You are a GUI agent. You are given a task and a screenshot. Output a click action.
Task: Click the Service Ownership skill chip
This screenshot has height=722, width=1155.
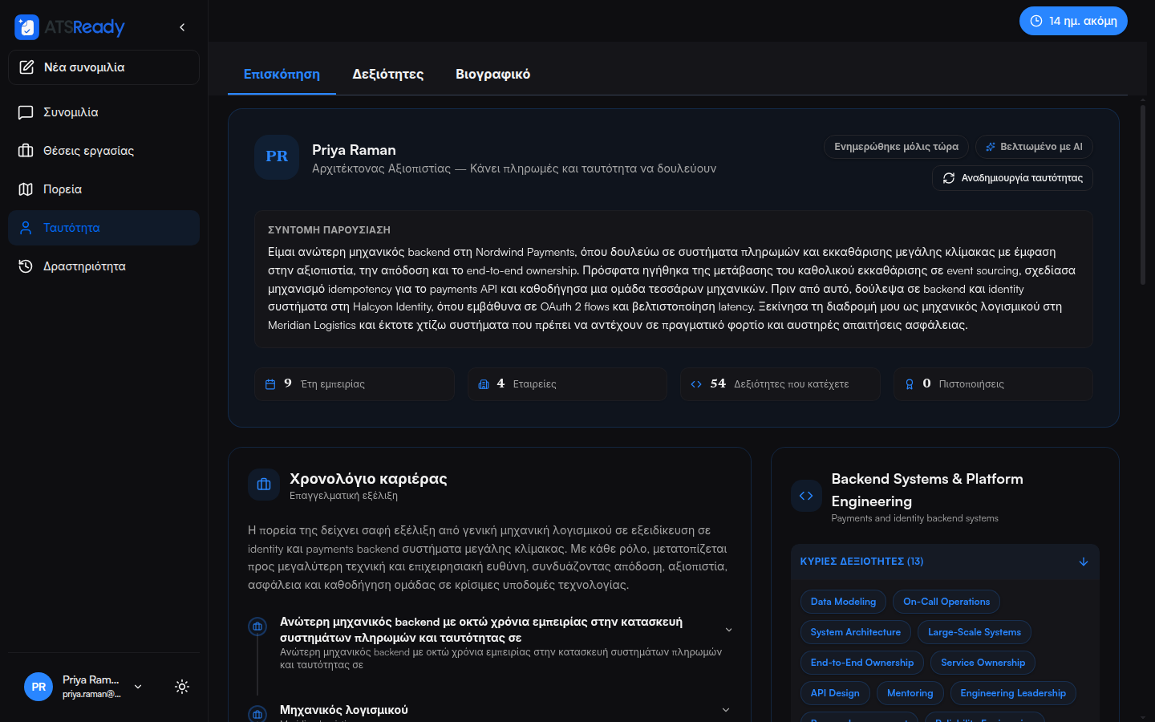tap(983, 663)
